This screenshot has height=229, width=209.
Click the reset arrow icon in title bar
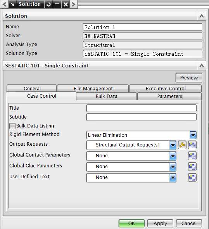pyautogui.click(x=48, y=4)
